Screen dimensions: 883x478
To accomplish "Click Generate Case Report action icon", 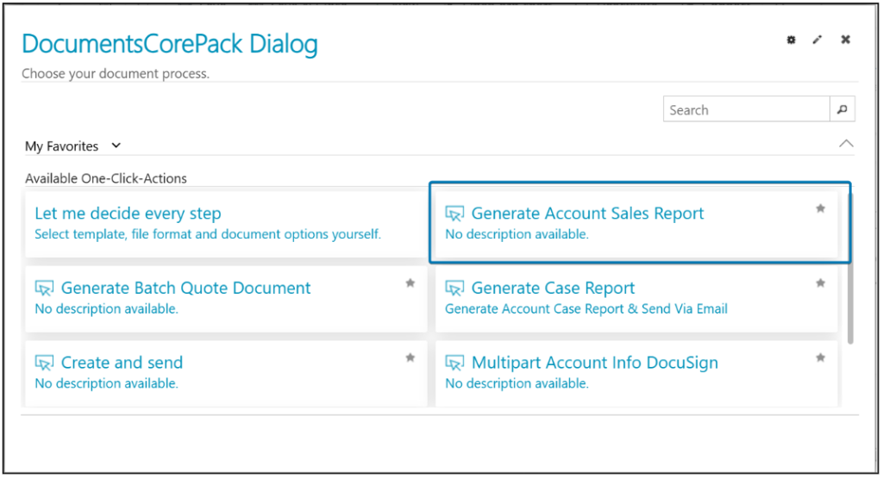I will (x=454, y=289).
